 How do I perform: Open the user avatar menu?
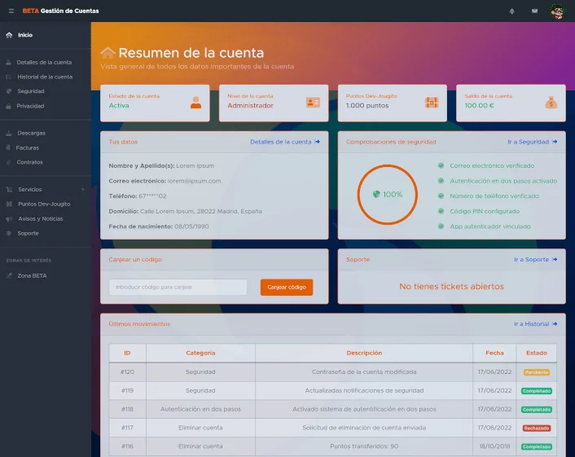[557, 11]
